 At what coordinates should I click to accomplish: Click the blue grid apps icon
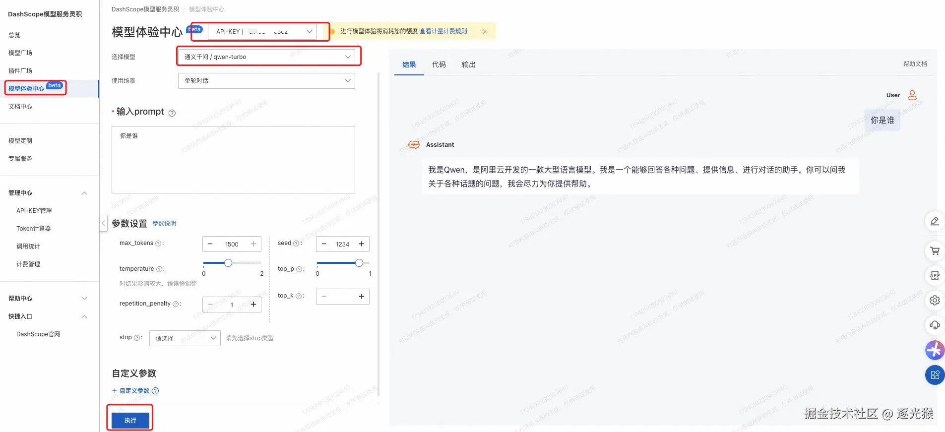[x=935, y=375]
